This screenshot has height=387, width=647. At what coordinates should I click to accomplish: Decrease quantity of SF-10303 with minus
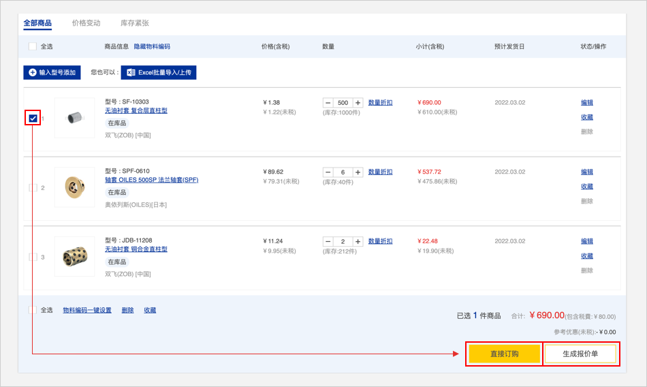click(328, 103)
